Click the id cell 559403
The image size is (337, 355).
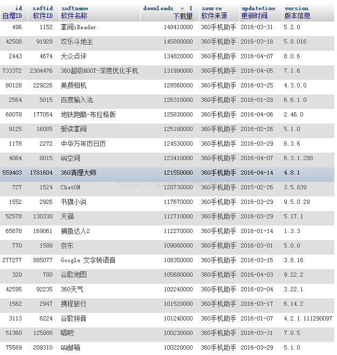(x=12, y=173)
